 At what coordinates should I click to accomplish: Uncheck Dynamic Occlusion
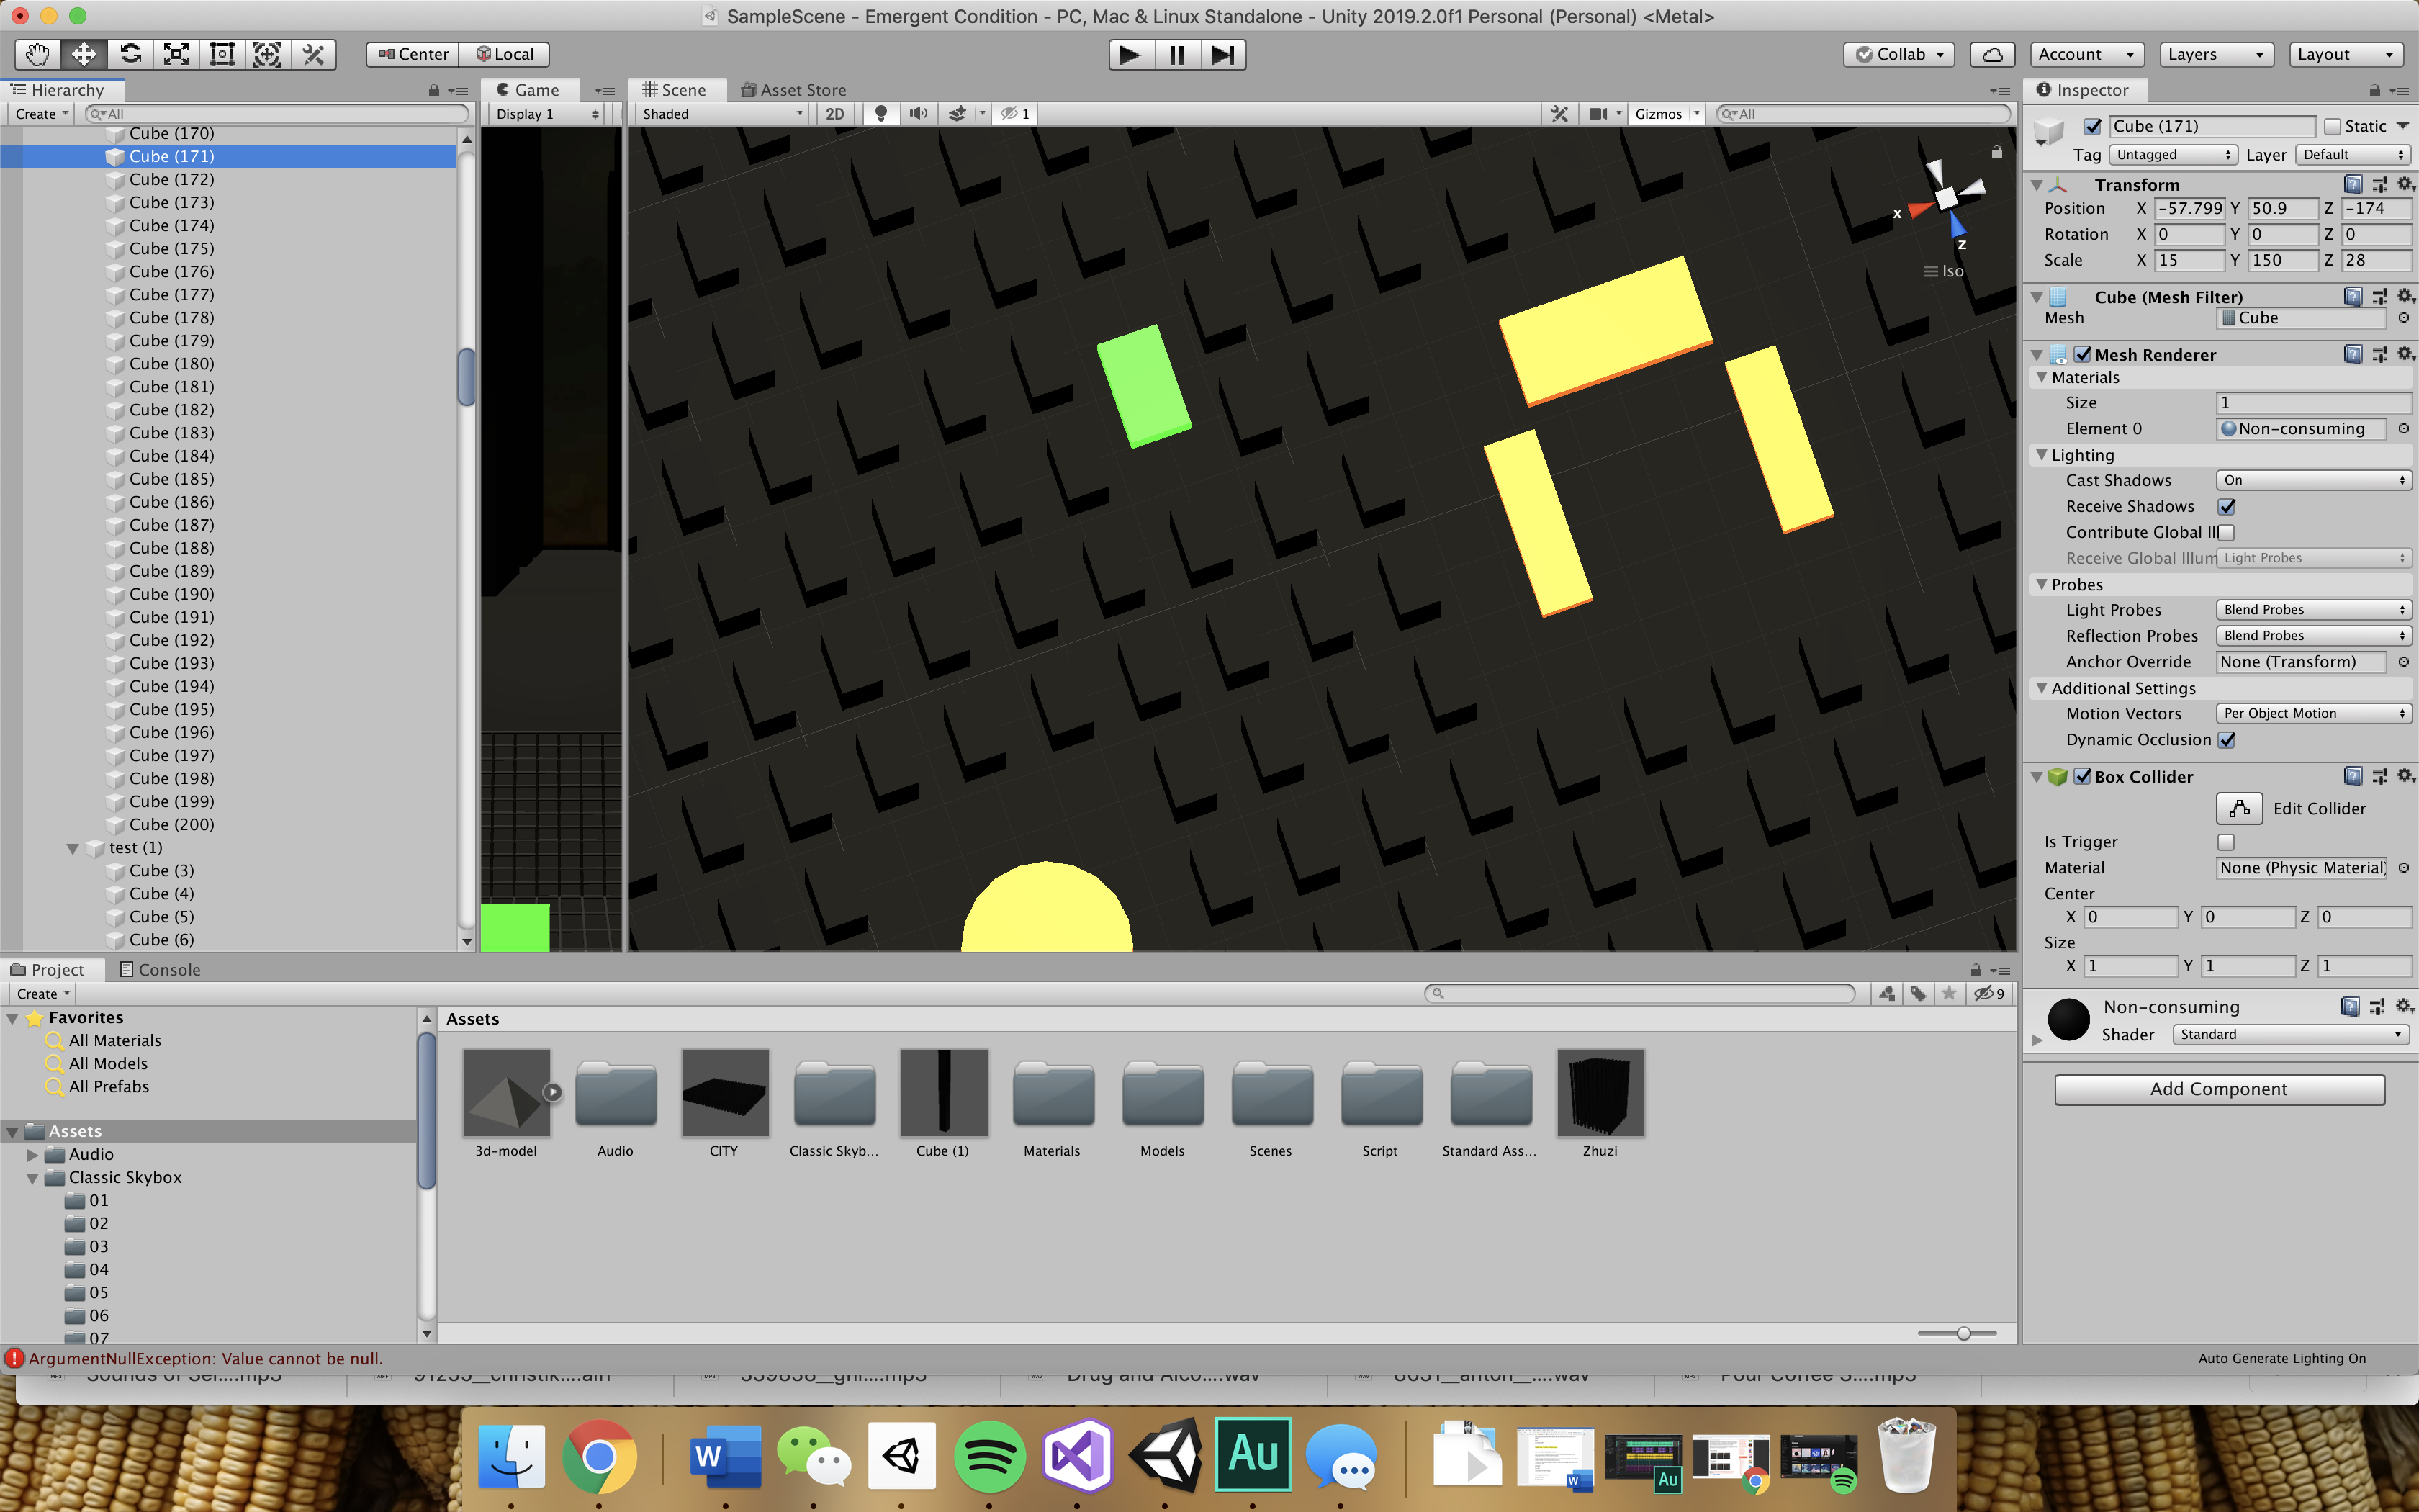click(2227, 740)
